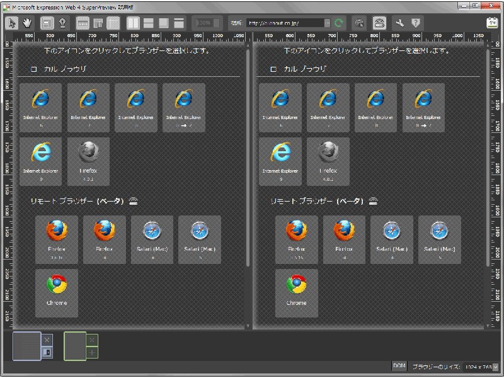Viewport: 504px width, 378px height.
Task: Select the first browser thumbnail slot
Action: (26, 346)
